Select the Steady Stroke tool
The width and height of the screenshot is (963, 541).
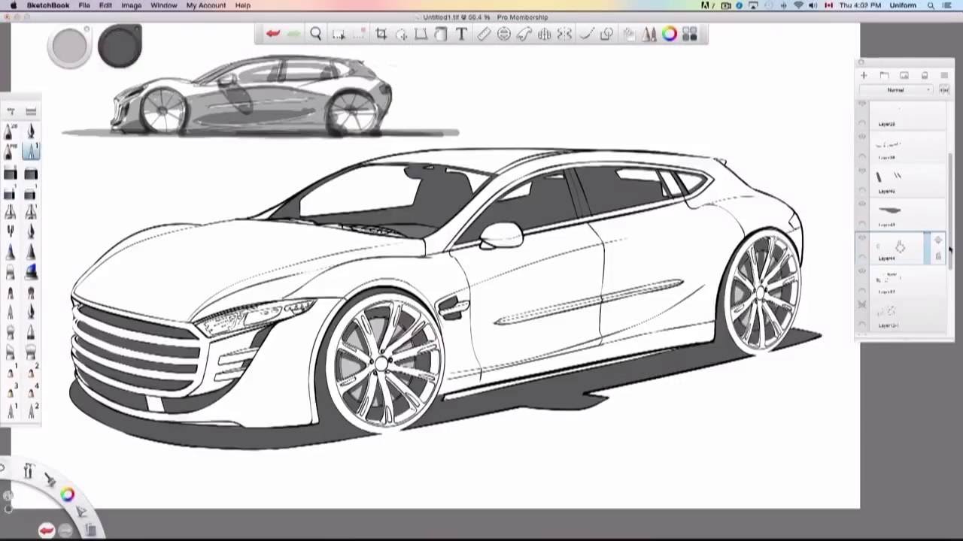click(587, 34)
